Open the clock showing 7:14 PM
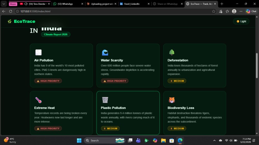Viewport: 259px width, 145px height. pyautogui.click(x=246, y=141)
